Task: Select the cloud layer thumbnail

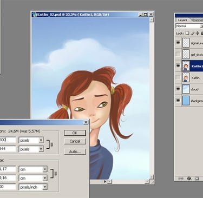Action: [x=186, y=89]
